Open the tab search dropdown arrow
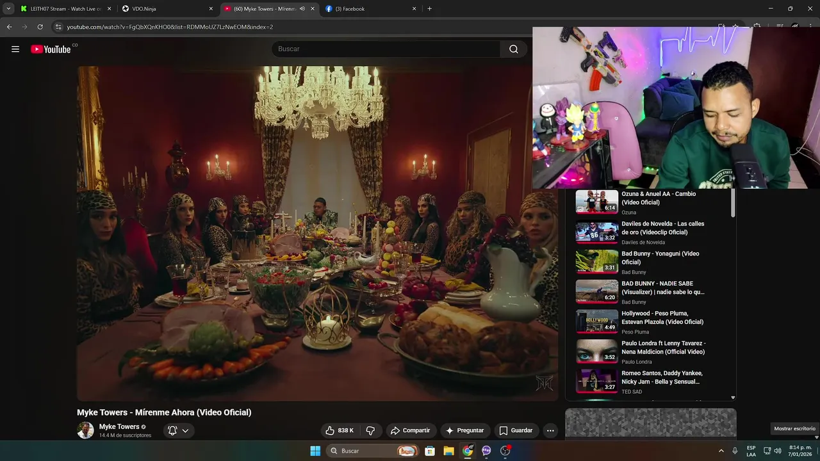820x461 pixels. (x=8, y=9)
